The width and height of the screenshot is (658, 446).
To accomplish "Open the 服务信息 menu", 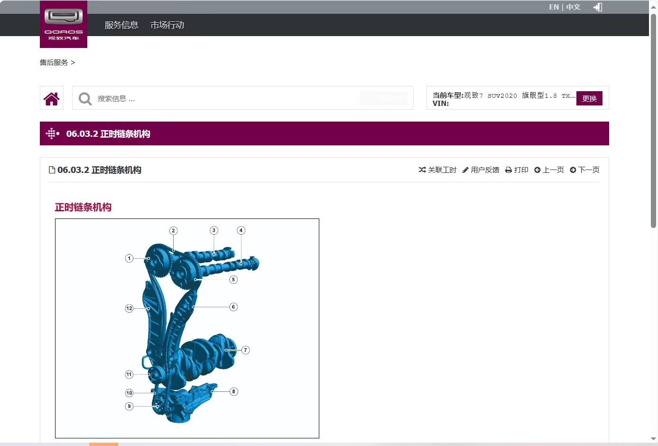I will [x=121, y=25].
